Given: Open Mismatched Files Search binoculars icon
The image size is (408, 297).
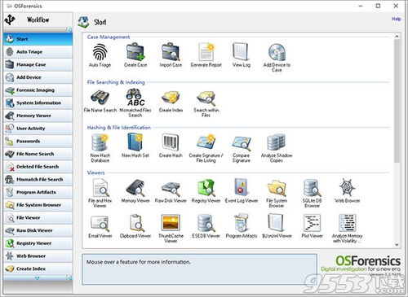Looking at the screenshot, I should (x=135, y=98).
